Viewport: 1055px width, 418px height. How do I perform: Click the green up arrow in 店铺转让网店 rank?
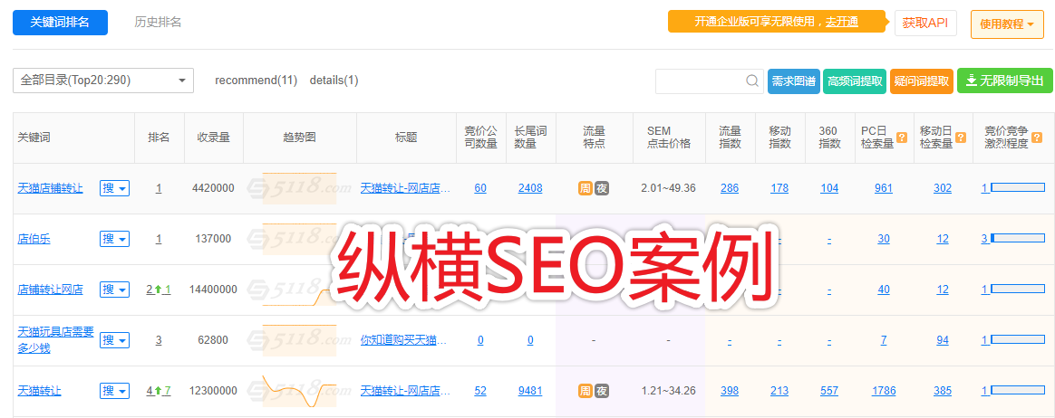(159, 290)
